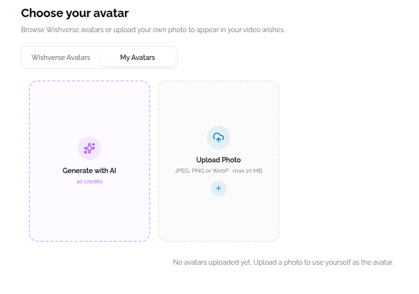
Task: Click the avatar browsing description text
Action: (x=153, y=30)
